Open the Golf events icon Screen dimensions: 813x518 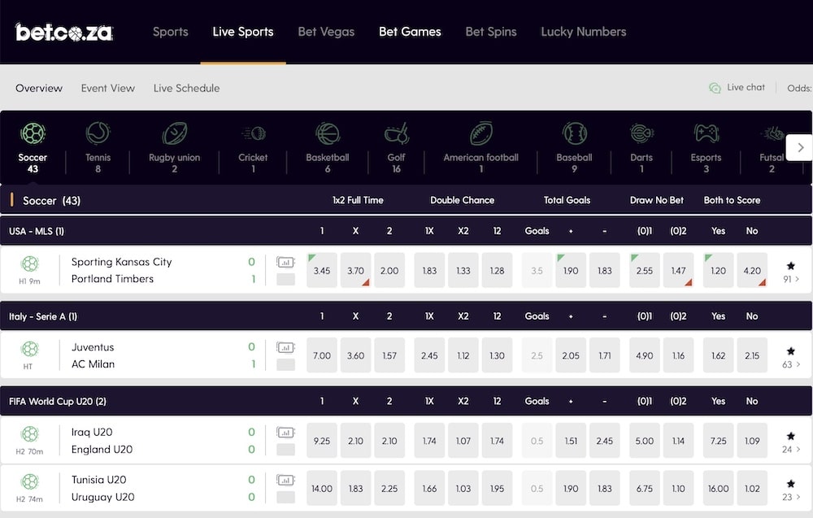[396, 133]
